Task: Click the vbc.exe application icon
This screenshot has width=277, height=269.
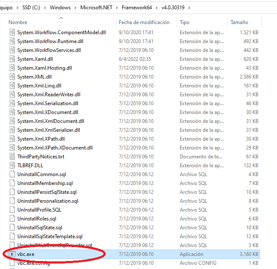Action: [x=12, y=254]
